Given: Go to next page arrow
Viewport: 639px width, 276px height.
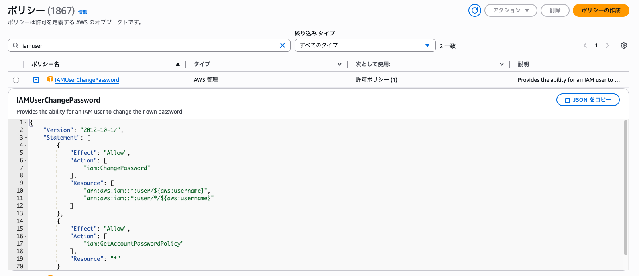Looking at the screenshot, I should coord(608,45).
